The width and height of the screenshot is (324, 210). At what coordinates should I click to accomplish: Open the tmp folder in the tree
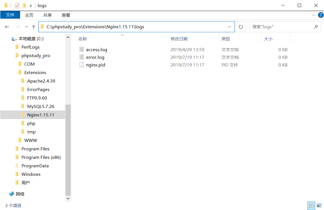tap(31, 132)
